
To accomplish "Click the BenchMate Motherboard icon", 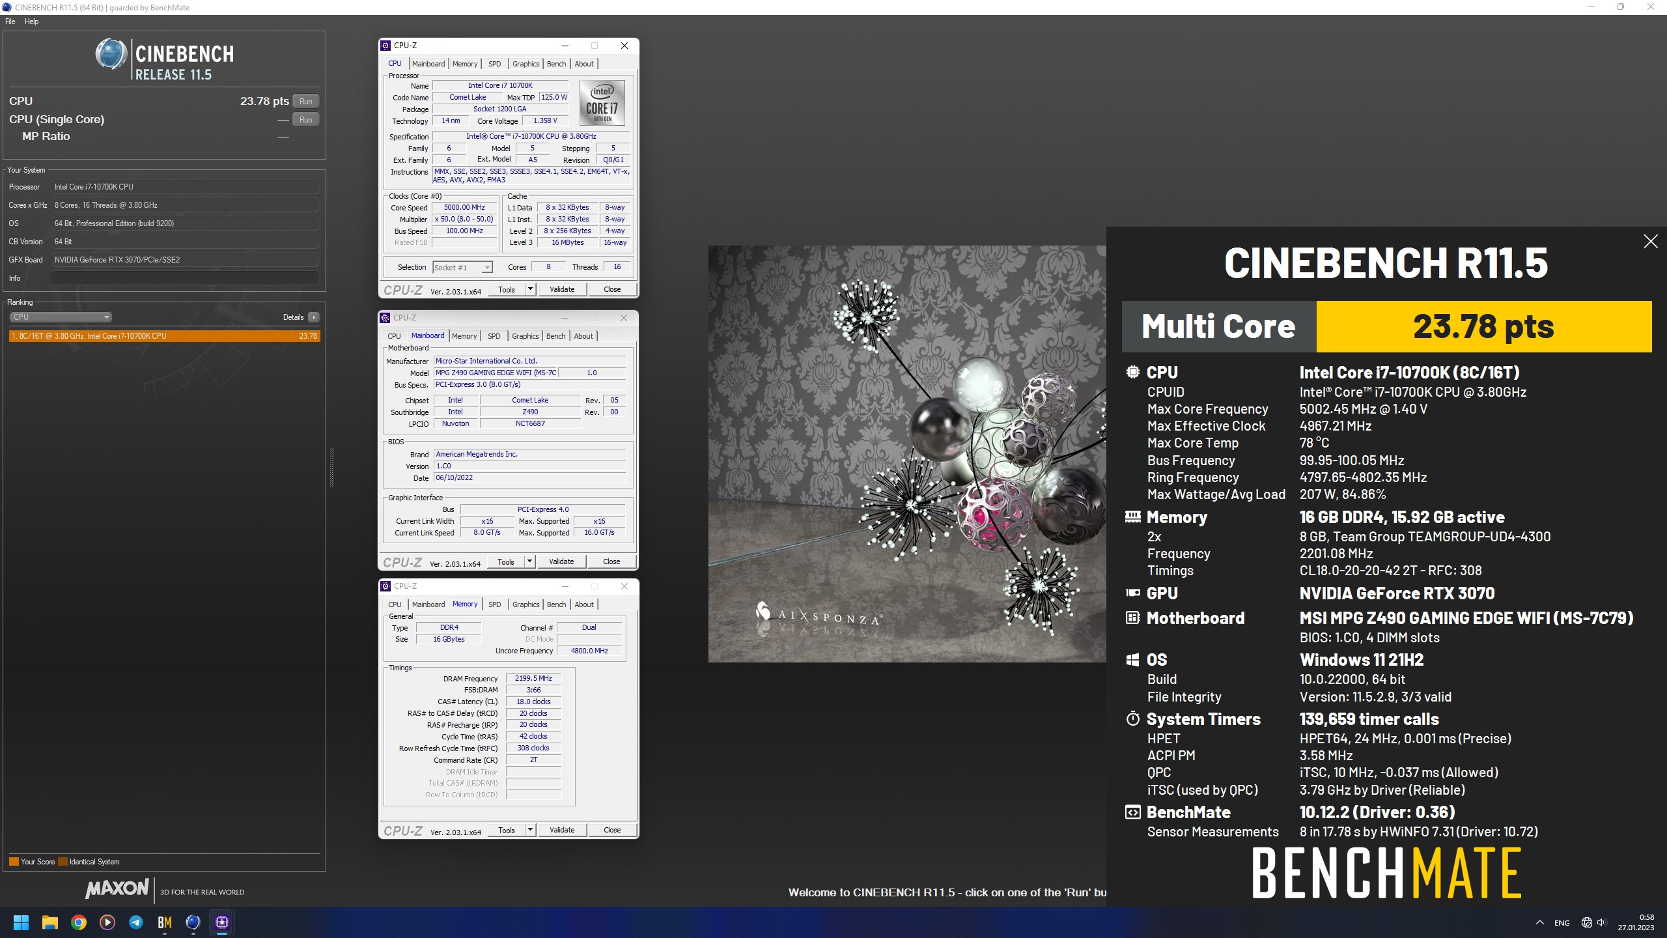I will click(x=1133, y=618).
